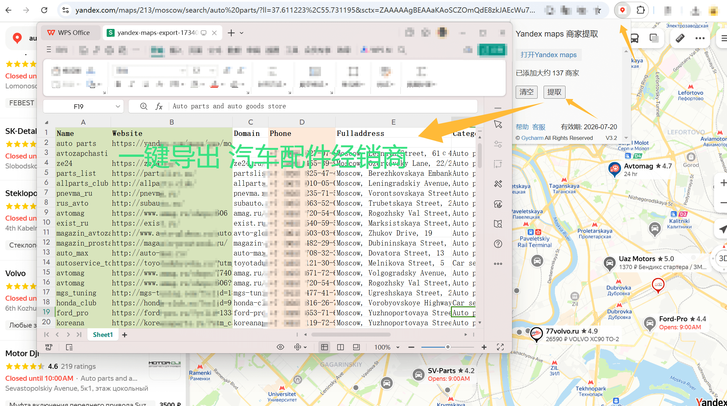Expand reading mode dropdown in status bar
The image size is (727, 406).
click(x=305, y=347)
